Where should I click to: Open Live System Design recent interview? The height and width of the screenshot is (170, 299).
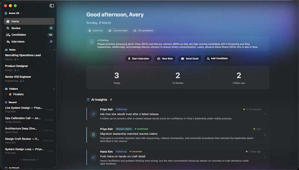(x=29, y=109)
